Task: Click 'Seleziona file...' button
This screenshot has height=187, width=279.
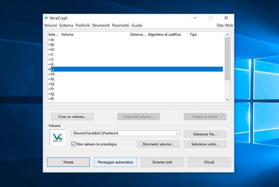Action: (205, 134)
